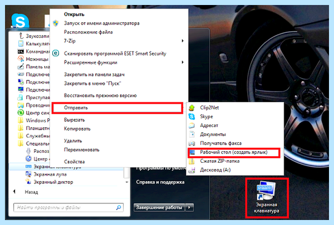Screen dimensions: 334x225
Task: Go back with Назад in Start menu
Action: [x=31, y=192]
